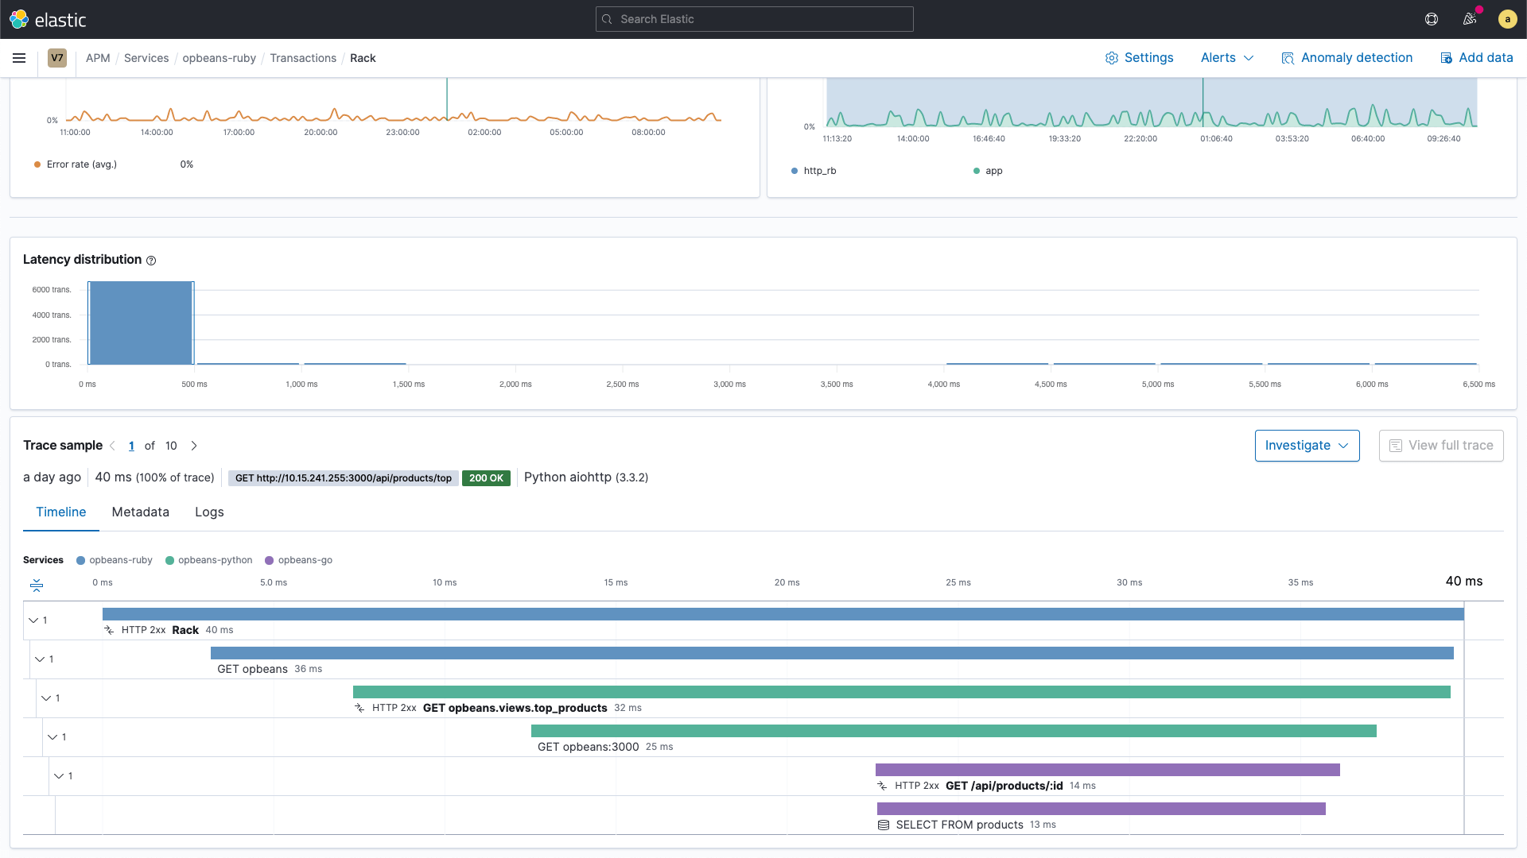Open the hamburger navigation menu

pyautogui.click(x=19, y=58)
